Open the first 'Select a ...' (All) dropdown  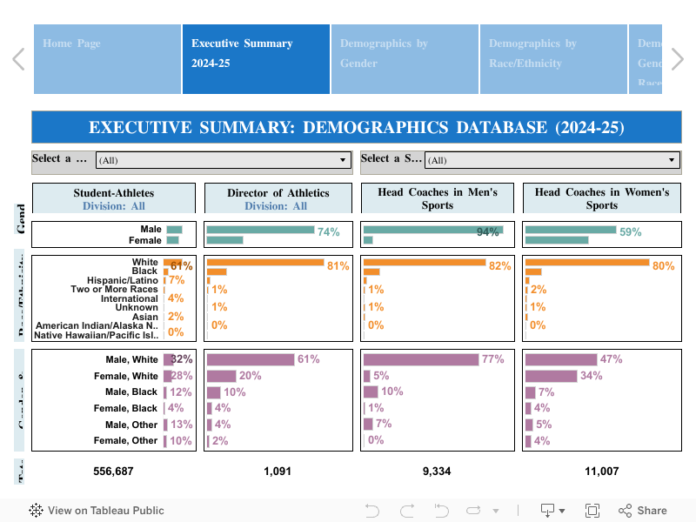(x=223, y=160)
